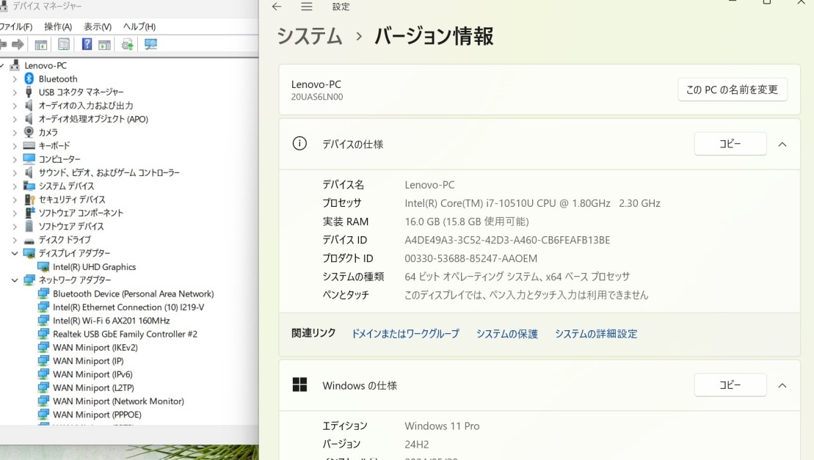Open the ファイル(F) menu
The height and width of the screenshot is (460, 814).
pyautogui.click(x=16, y=26)
